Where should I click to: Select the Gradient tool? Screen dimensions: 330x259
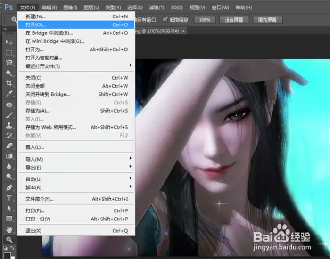(9, 156)
